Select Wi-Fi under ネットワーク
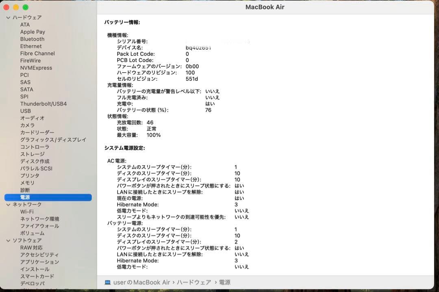 click(27, 212)
